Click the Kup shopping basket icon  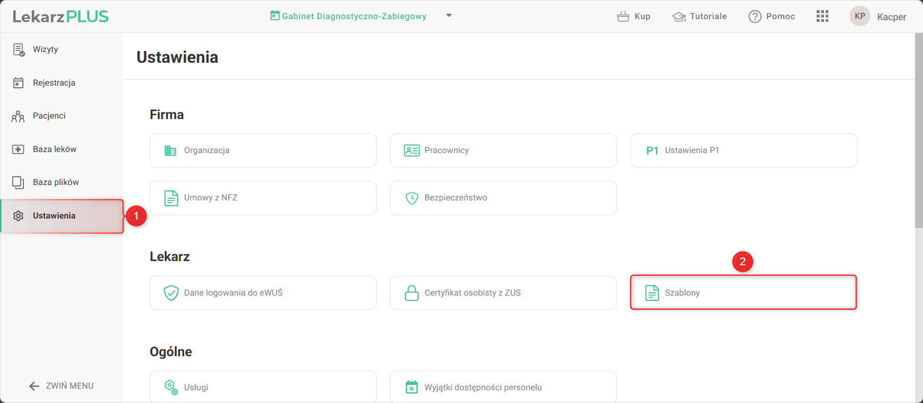pos(623,16)
